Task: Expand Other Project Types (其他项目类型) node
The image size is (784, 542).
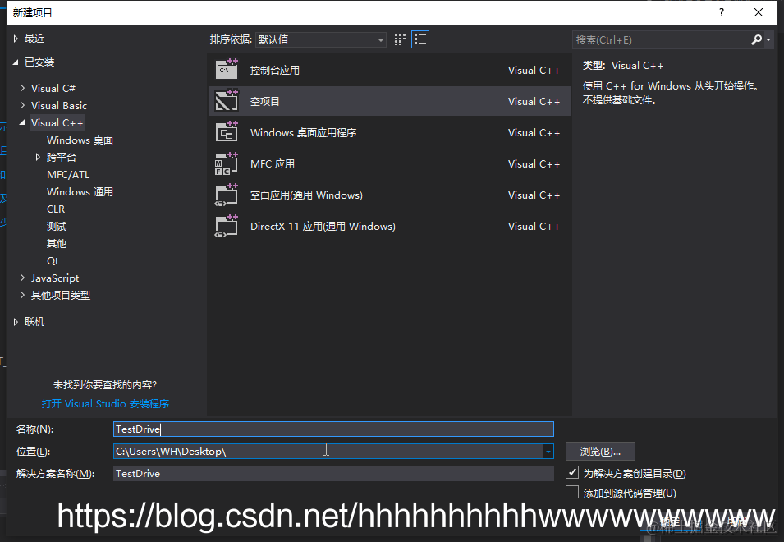Action: point(22,295)
